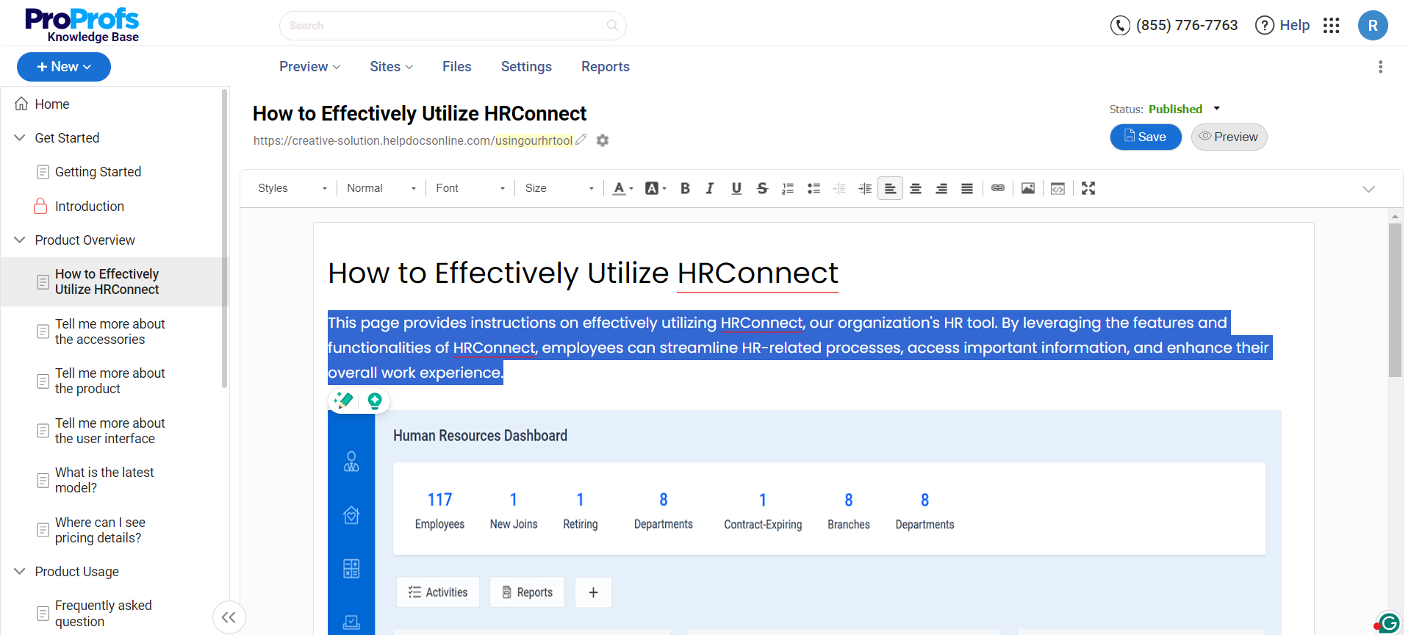The height and width of the screenshot is (635, 1411).
Task: Open the apps grid icon
Action: pyautogui.click(x=1332, y=26)
